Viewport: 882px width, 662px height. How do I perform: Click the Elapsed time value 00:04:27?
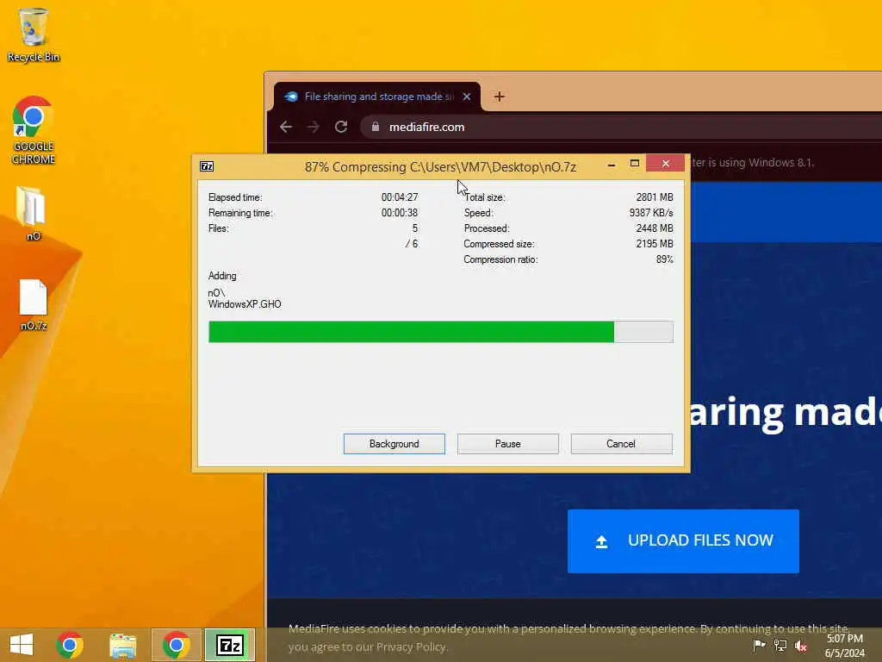click(x=400, y=197)
